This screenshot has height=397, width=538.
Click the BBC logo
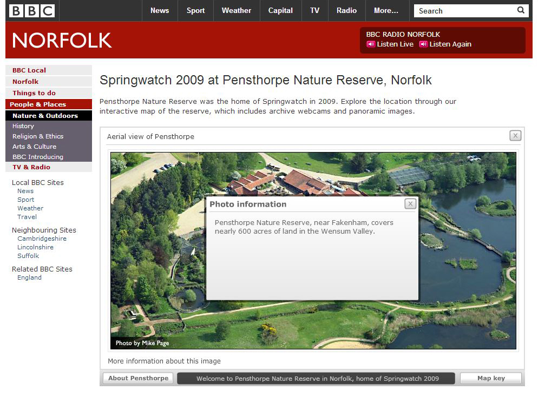(32, 11)
